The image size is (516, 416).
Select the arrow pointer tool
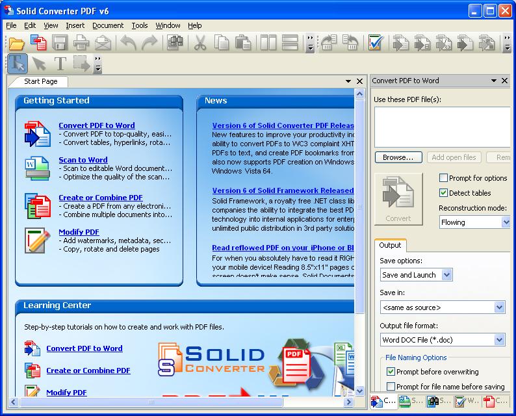39,64
